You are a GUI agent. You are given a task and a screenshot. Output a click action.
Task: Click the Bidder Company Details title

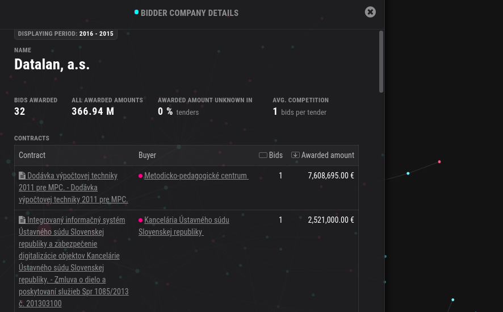click(190, 13)
